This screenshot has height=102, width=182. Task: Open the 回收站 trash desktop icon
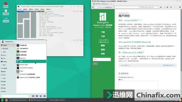coord(6,5)
